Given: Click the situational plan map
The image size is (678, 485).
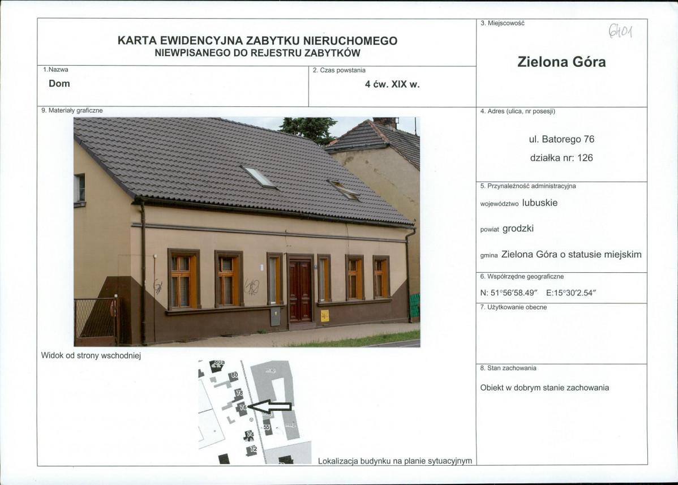Looking at the screenshot, I should (255, 412).
